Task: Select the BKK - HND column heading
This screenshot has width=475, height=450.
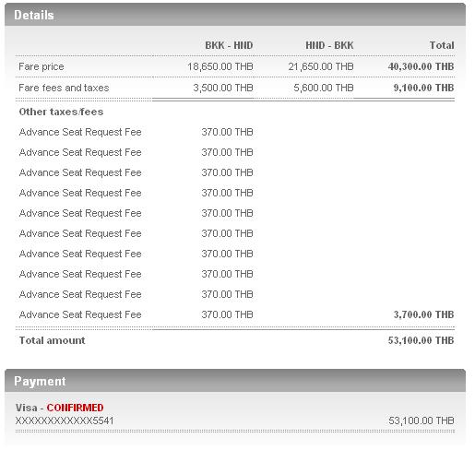Action: (229, 45)
